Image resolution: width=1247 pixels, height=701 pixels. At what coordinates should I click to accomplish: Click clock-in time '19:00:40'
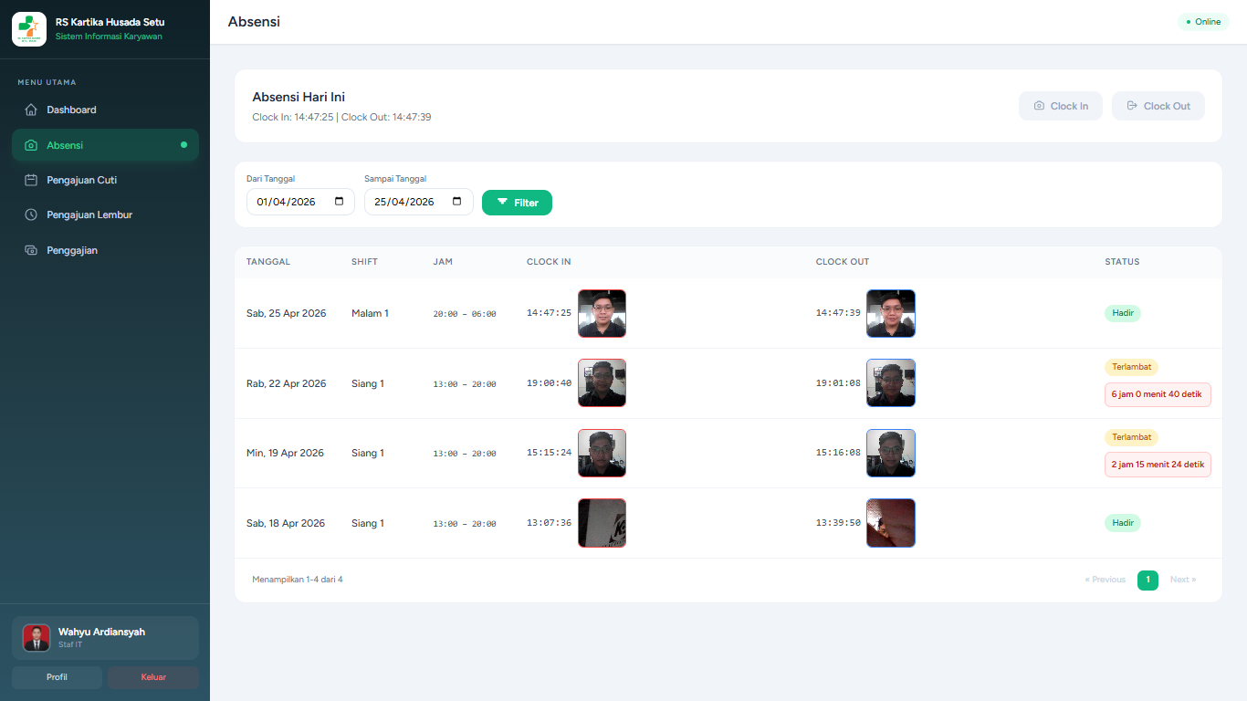549,383
